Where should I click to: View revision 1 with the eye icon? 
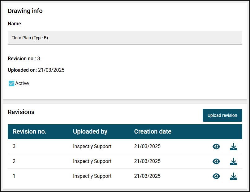point(216,176)
